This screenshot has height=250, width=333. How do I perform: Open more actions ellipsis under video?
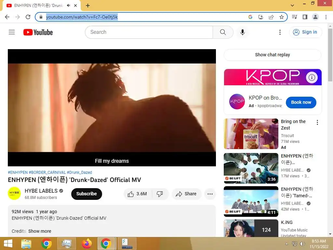210,194
